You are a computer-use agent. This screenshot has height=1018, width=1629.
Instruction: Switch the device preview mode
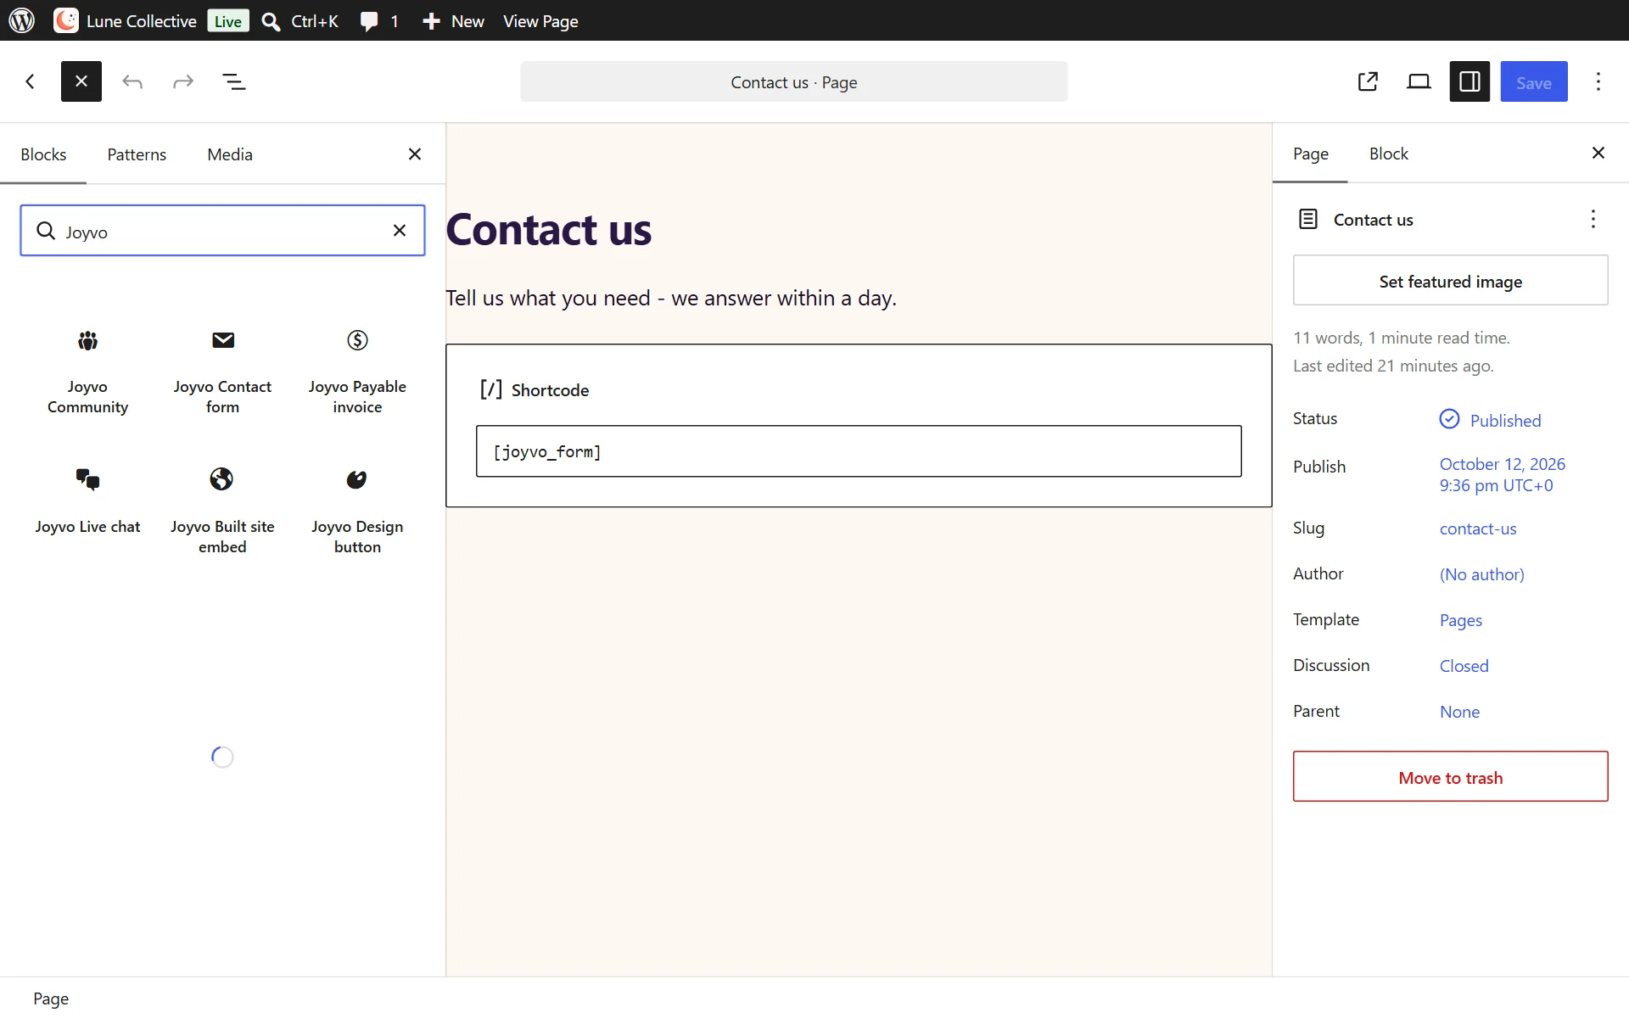coord(1419,81)
